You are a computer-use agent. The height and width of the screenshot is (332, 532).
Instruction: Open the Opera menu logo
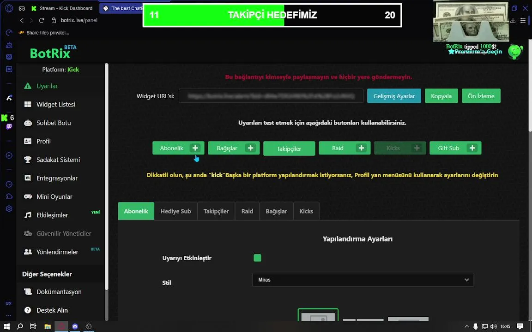[9, 8]
